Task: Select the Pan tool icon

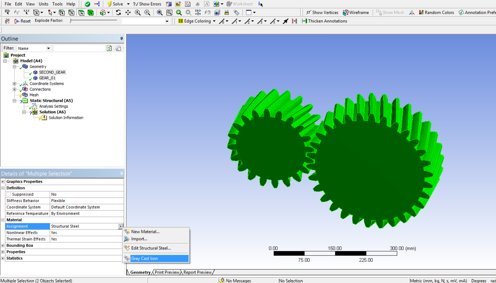Action: click(128, 12)
